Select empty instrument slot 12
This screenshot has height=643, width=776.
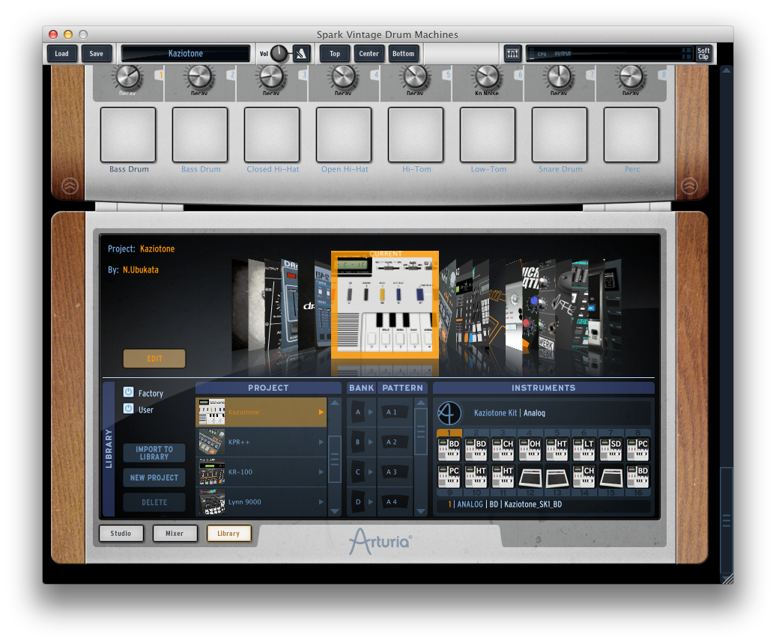click(x=530, y=478)
